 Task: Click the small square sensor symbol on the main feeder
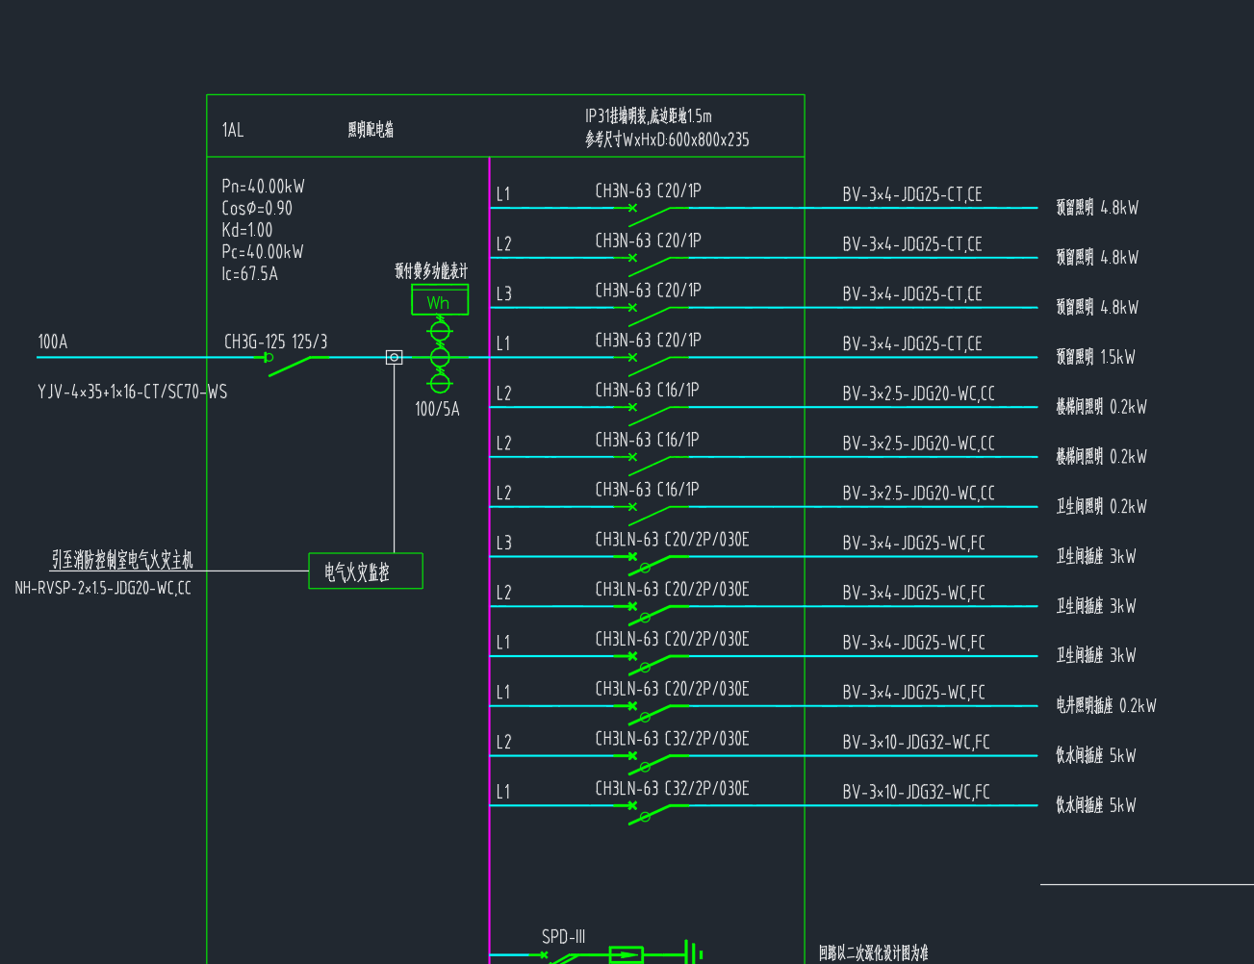click(394, 357)
